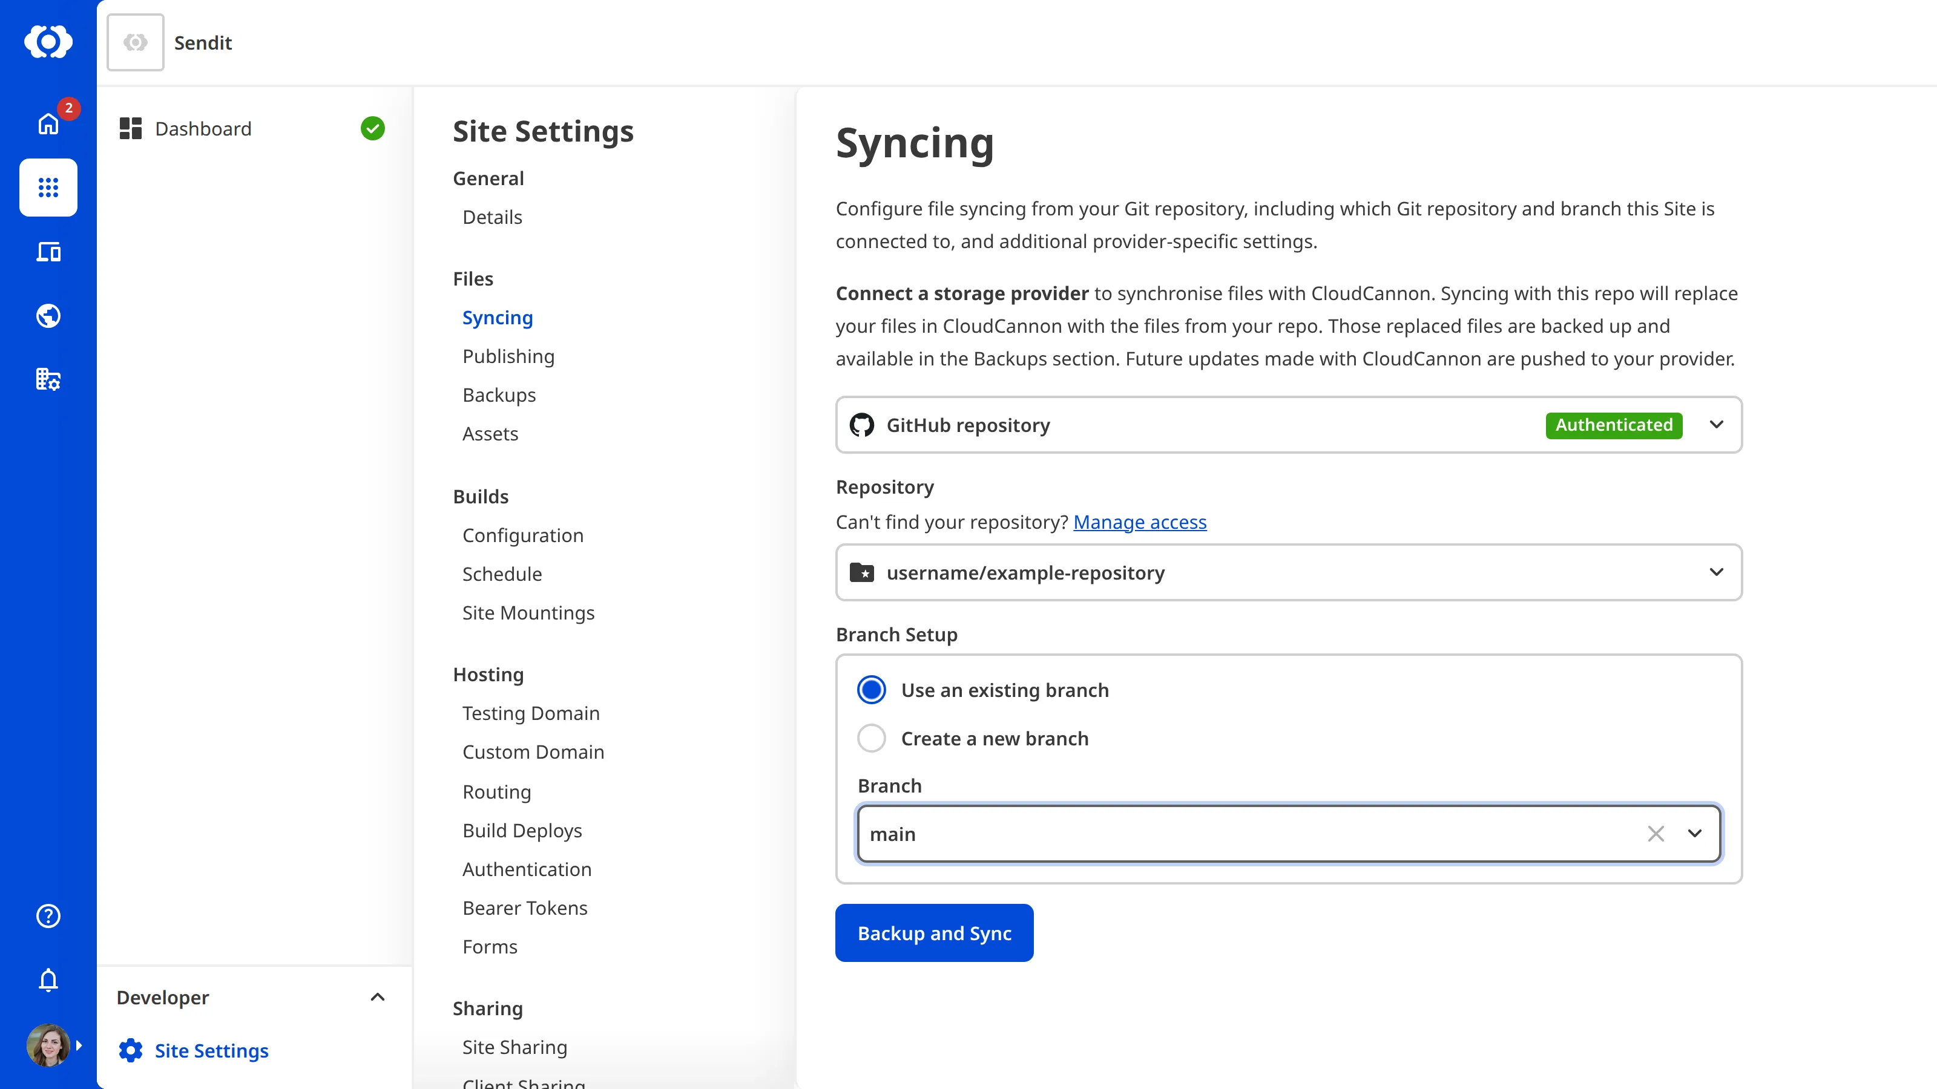The image size is (1937, 1089).
Task: Open the organization settings building icon
Action: [48, 379]
